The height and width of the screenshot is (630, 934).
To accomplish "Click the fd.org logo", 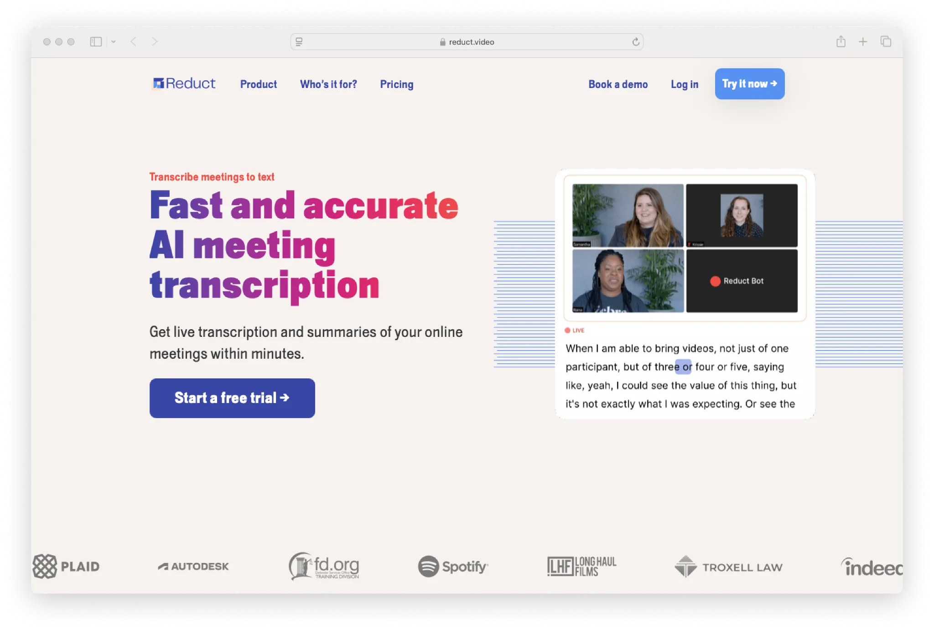I will [324, 566].
